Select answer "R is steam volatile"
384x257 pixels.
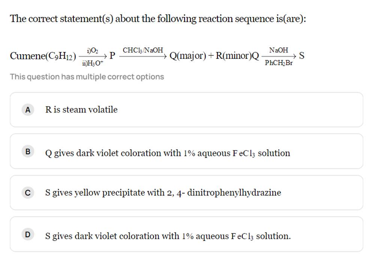(x=81, y=110)
